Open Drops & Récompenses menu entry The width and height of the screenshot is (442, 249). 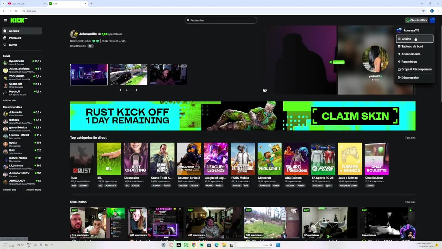coord(414,69)
